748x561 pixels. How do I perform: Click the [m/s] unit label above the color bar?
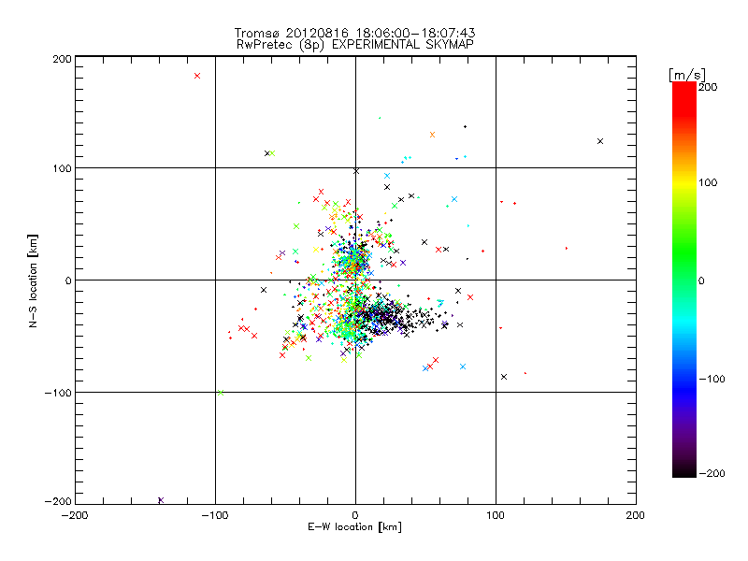pyautogui.click(x=687, y=75)
